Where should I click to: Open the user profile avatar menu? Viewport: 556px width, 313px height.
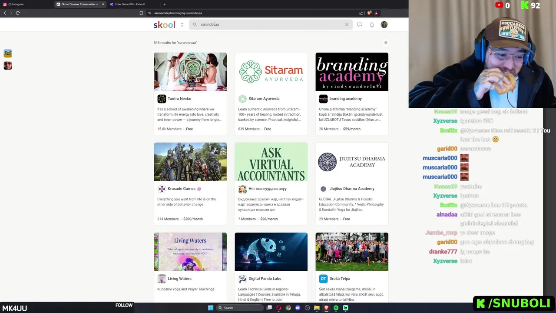(384, 25)
